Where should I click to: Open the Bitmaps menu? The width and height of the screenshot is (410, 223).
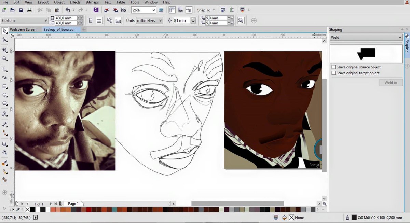pyautogui.click(x=92, y=2)
